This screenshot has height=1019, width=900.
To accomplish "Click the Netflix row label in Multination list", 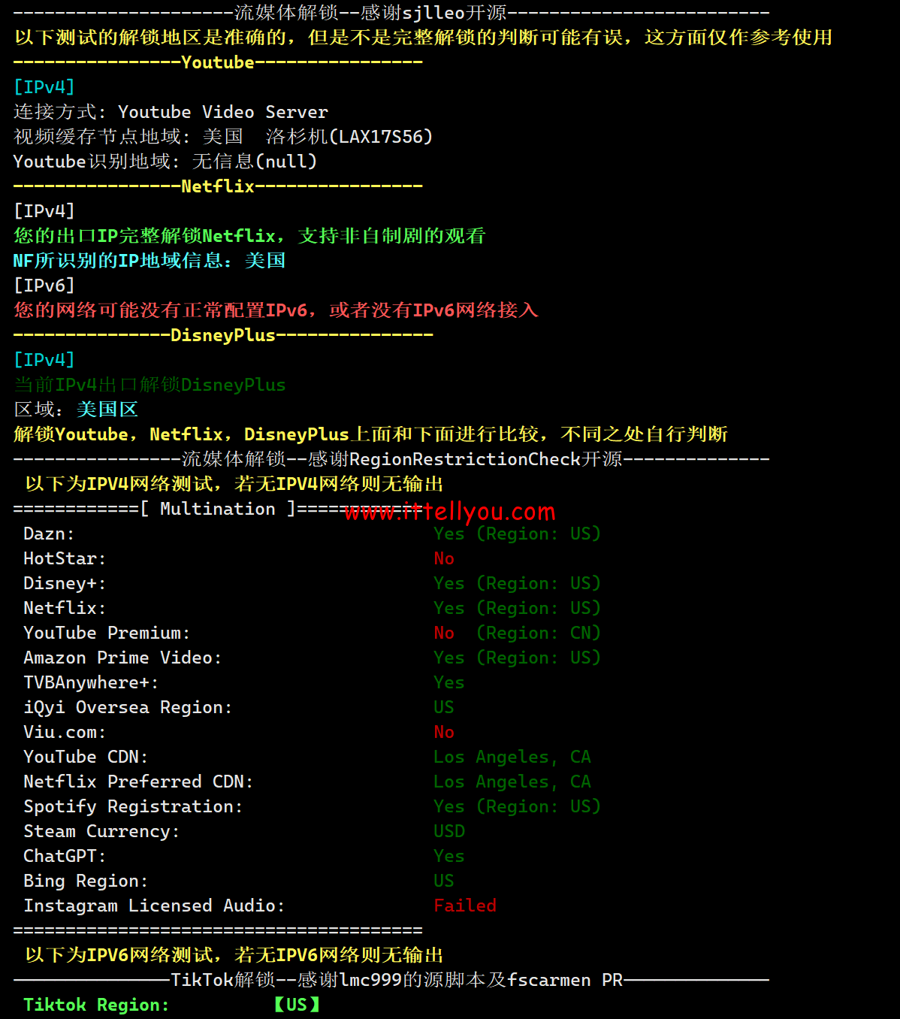I will pos(65,608).
